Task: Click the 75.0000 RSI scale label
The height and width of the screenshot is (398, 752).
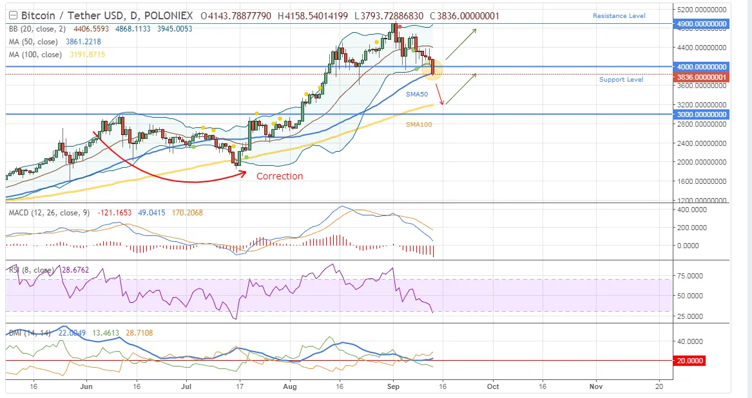Action: click(x=689, y=276)
